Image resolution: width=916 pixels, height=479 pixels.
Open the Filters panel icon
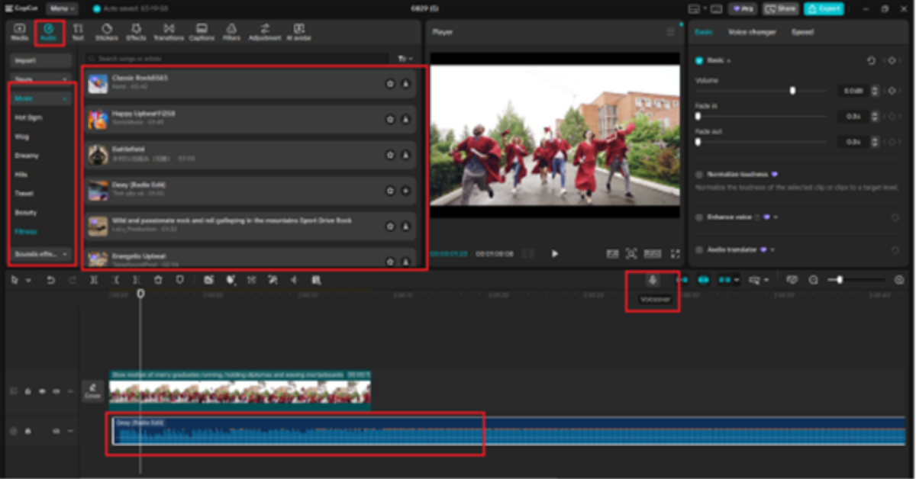pos(232,32)
